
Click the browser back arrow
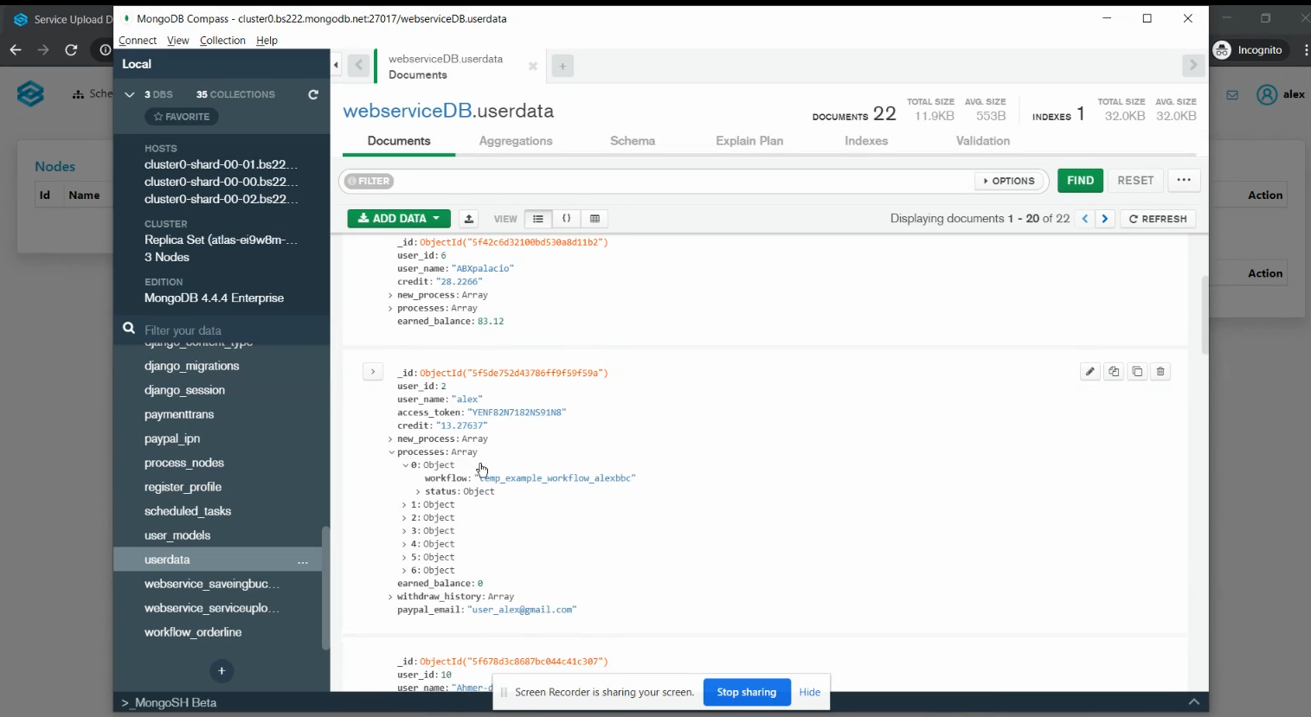click(16, 50)
